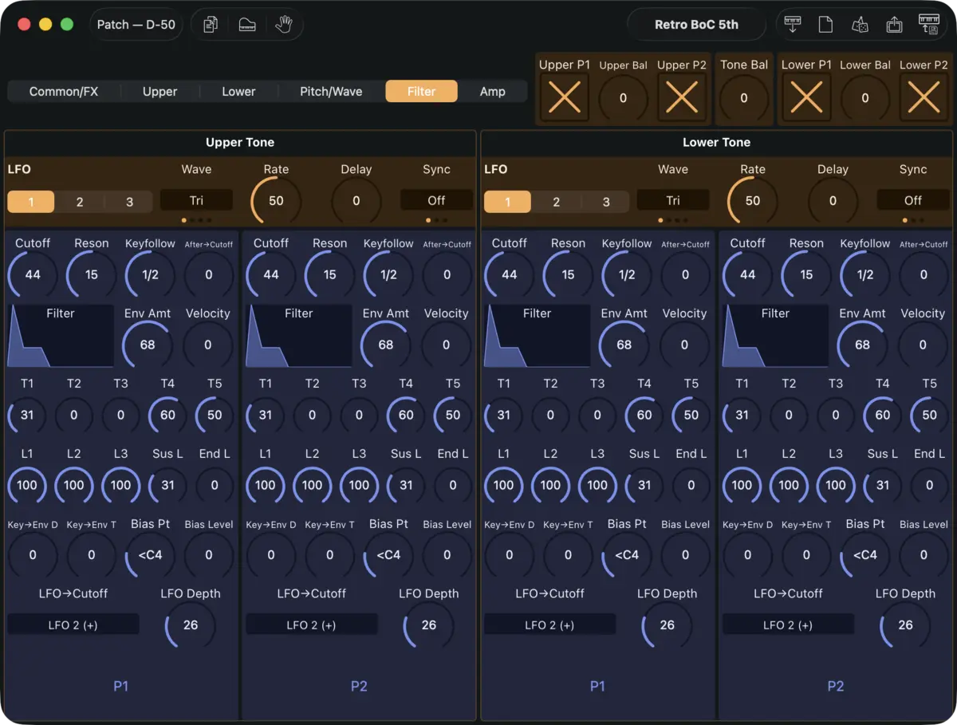
Task: Click the copy patch documents icon
Action: point(211,25)
